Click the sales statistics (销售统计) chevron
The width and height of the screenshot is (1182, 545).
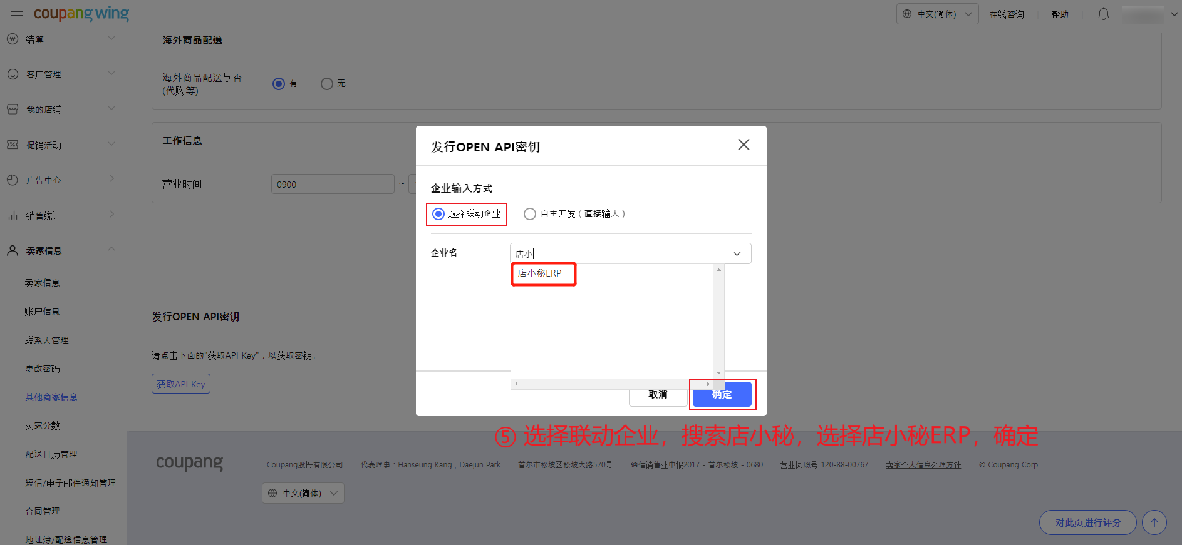click(111, 214)
